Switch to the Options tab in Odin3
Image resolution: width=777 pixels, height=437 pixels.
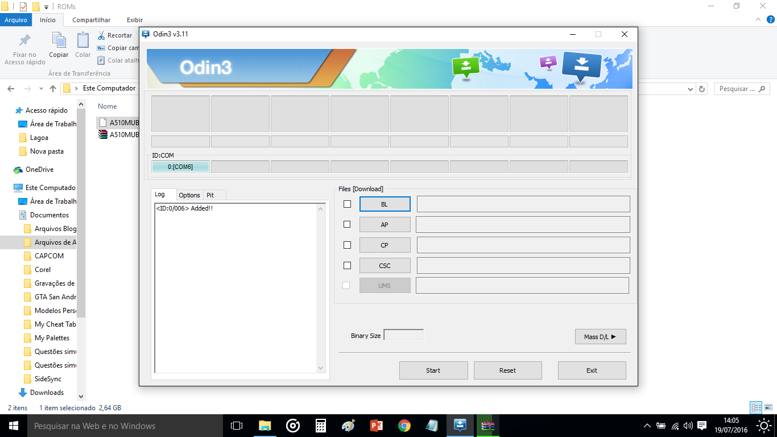(x=189, y=195)
